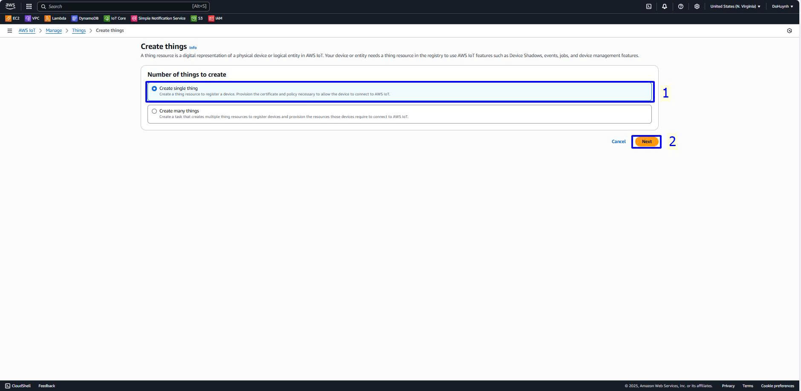The width and height of the screenshot is (801, 391).
Task: Click the AWS logo home icon
Action: pos(10,6)
